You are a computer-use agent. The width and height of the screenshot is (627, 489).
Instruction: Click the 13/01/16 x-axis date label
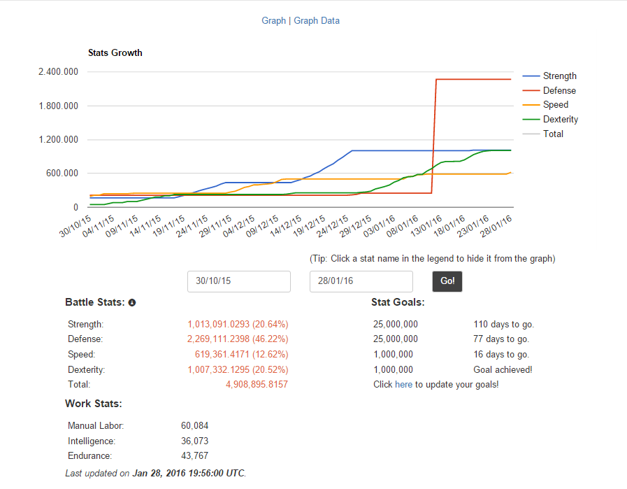point(426,226)
